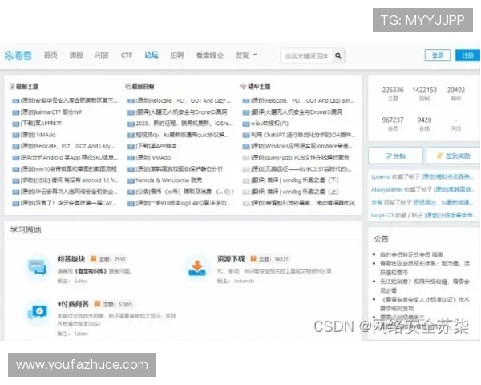Click thread icon beside kalmarCTF 部分WP

click(x=16, y=112)
